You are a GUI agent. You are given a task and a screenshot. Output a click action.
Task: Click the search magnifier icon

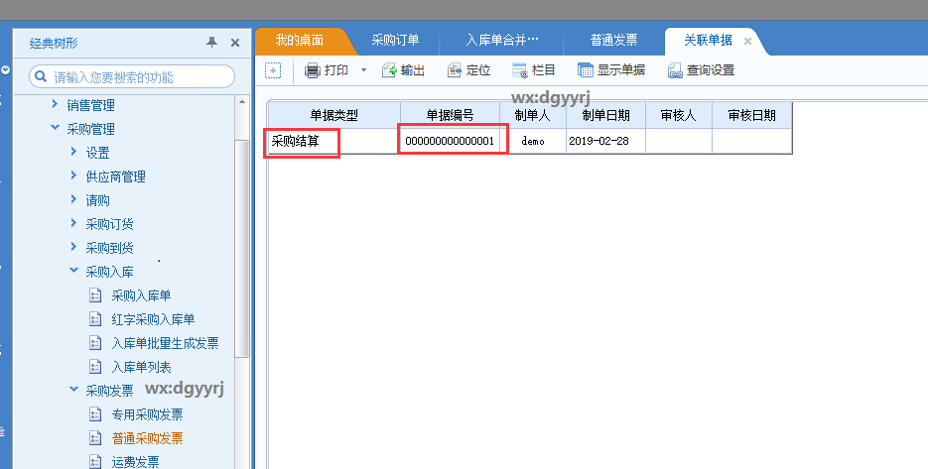pyautogui.click(x=41, y=76)
